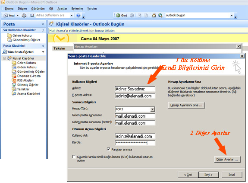Close the Hesap Ayarları window
Screen dimensions: 248x183
239,46
